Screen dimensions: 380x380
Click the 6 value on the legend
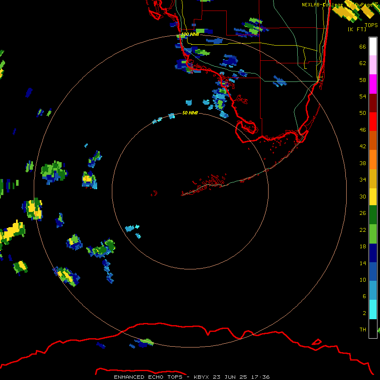click(364, 296)
